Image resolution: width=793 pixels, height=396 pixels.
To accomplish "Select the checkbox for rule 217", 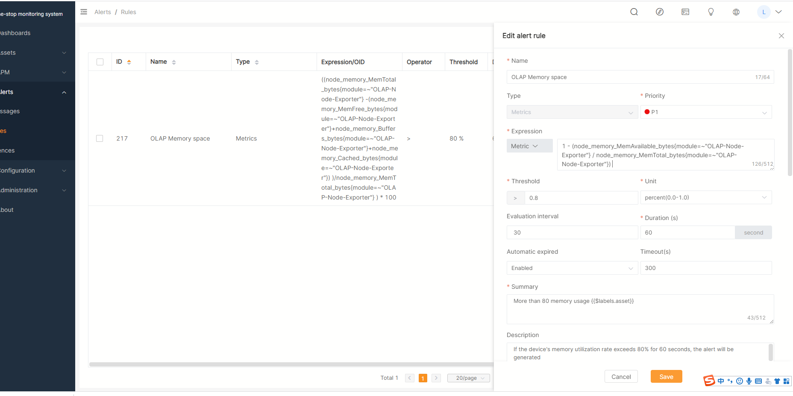I will [x=100, y=138].
